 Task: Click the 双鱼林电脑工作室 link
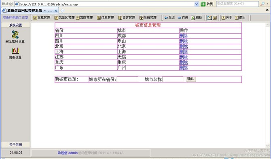[x=15, y=18]
